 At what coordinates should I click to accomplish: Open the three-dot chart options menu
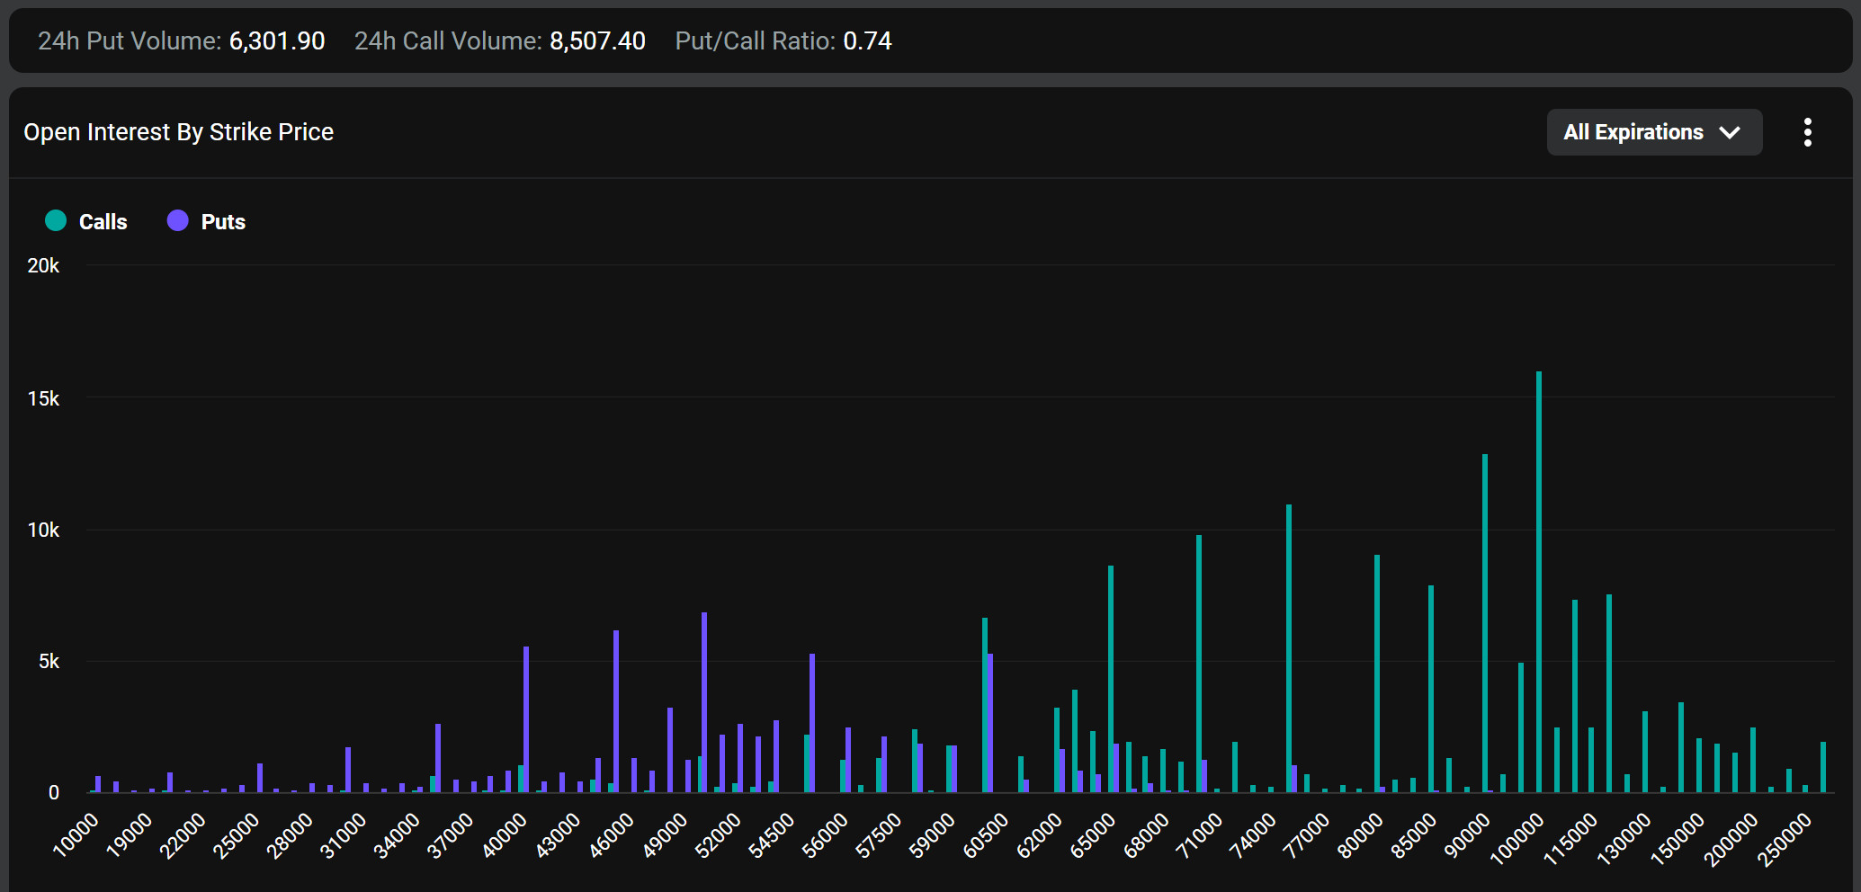[x=1807, y=132]
